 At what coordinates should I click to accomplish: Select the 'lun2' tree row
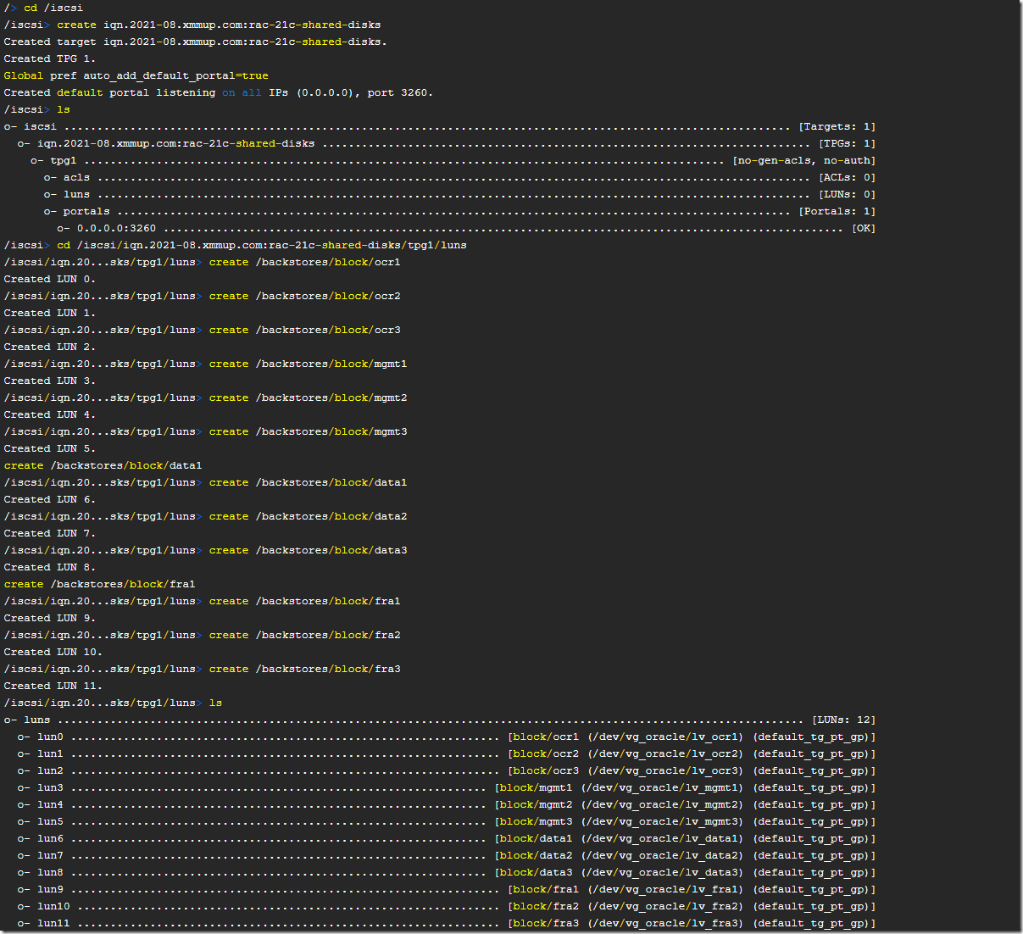pos(446,770)
